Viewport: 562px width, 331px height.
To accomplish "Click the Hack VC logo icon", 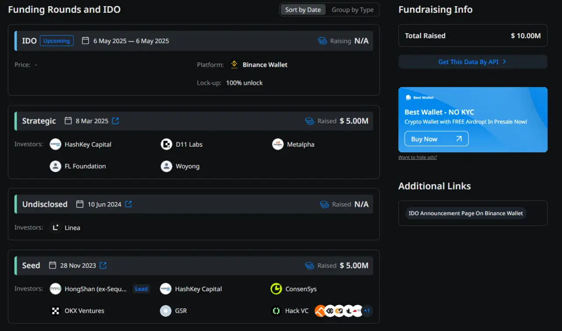I will pyautogui.click(x=276, y=311).
